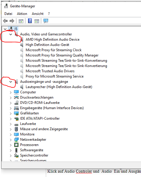
Task: Select the I5 computer root icon
Action: coord(11,29)
